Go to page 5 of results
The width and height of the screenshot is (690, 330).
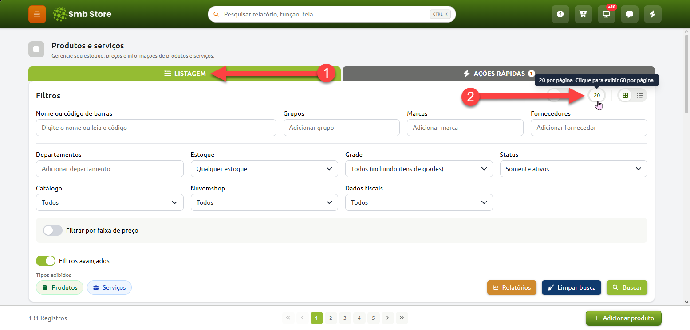[374, 318]
